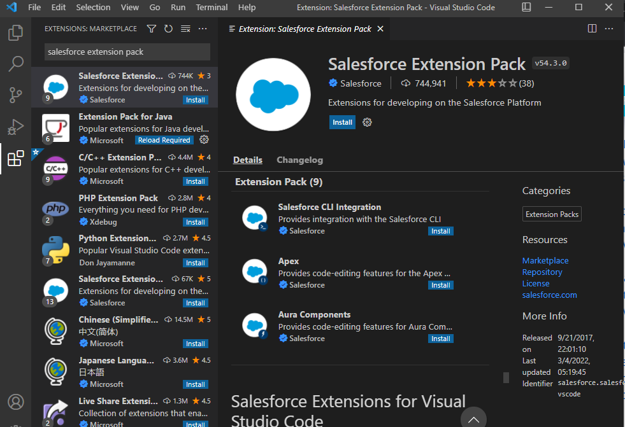Open the Run and Debug view

coord(15,127)
